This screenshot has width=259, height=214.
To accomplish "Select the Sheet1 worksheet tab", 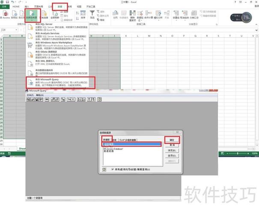I will point(22,149).
